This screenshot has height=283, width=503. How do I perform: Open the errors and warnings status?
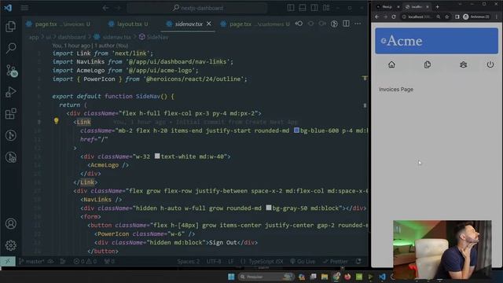(85, 261)
